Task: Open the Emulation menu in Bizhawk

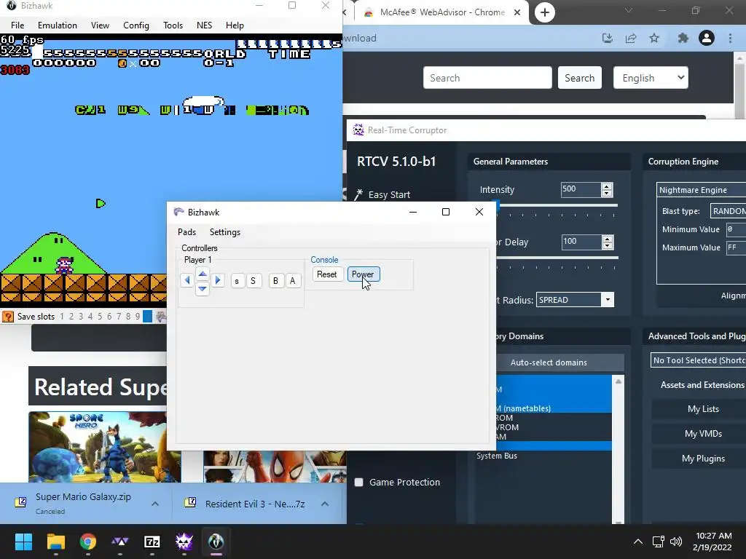Action: point(58,25)
